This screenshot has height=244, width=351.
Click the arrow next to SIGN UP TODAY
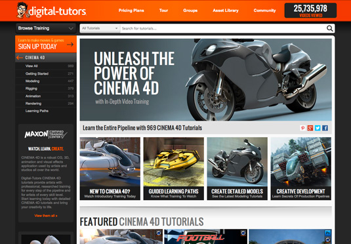(x=70, y=45)
